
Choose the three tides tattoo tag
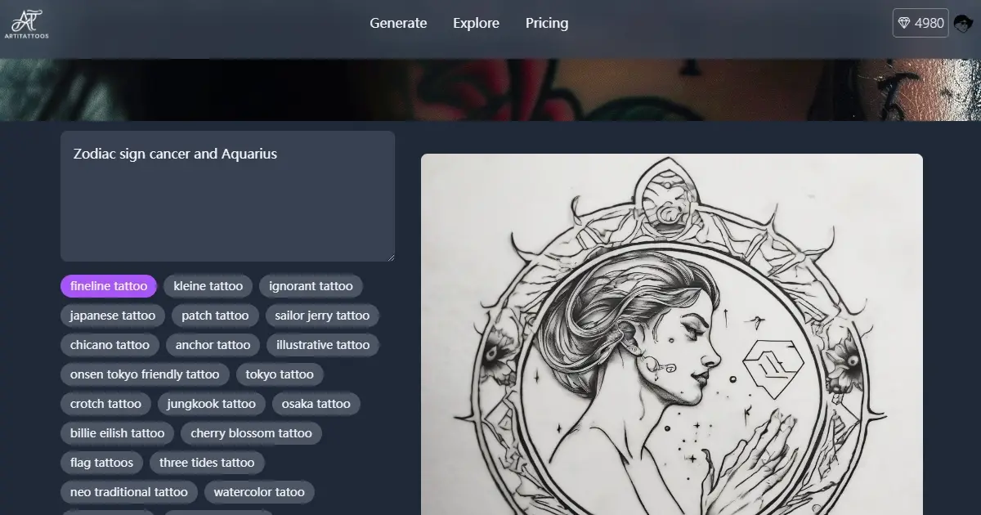pos(207,463)
